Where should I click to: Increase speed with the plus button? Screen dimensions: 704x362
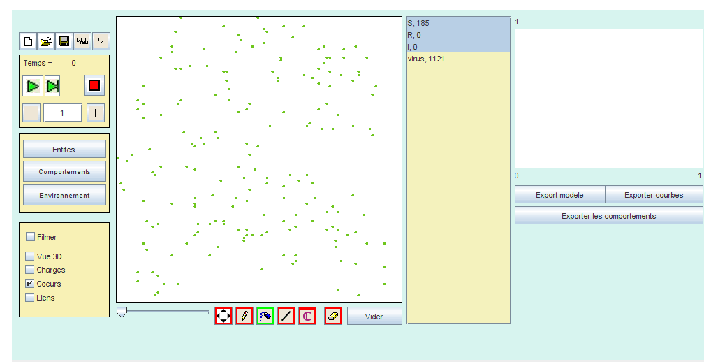[x=96, y=113]
